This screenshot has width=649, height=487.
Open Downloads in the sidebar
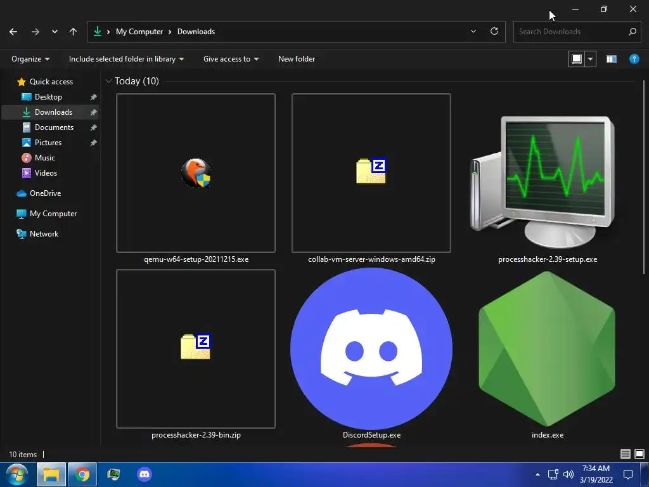[53, 112]
